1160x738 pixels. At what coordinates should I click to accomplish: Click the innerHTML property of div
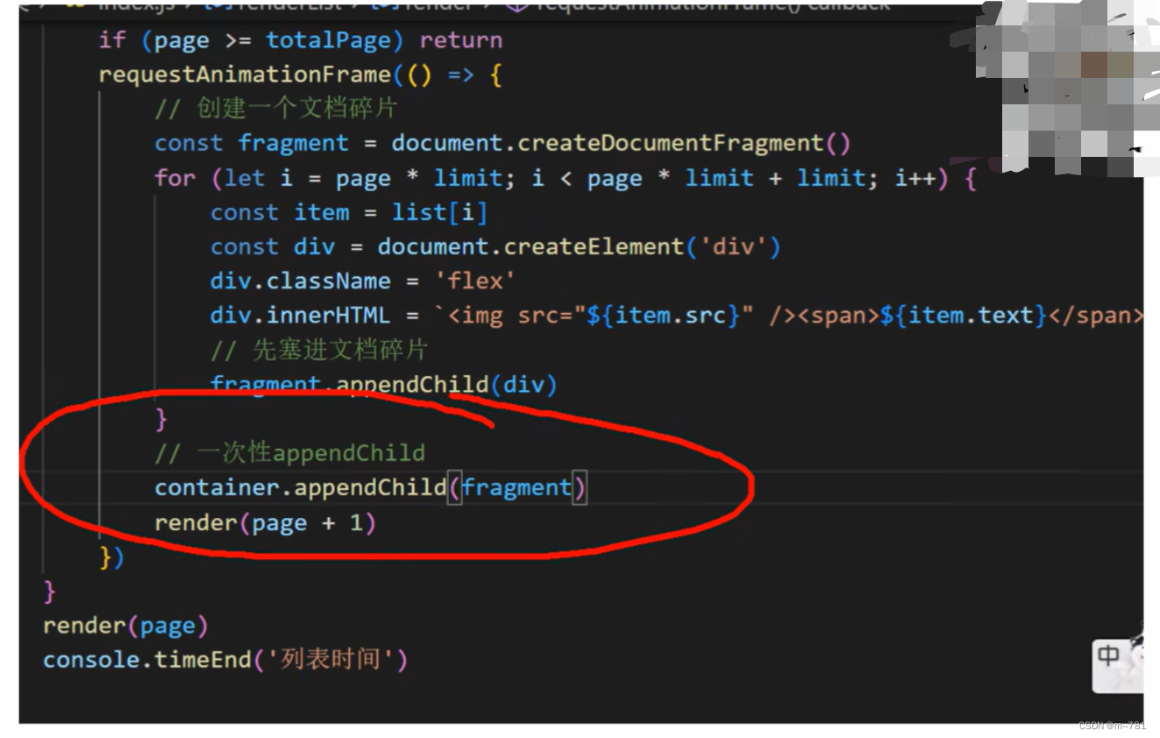[329, 316]
